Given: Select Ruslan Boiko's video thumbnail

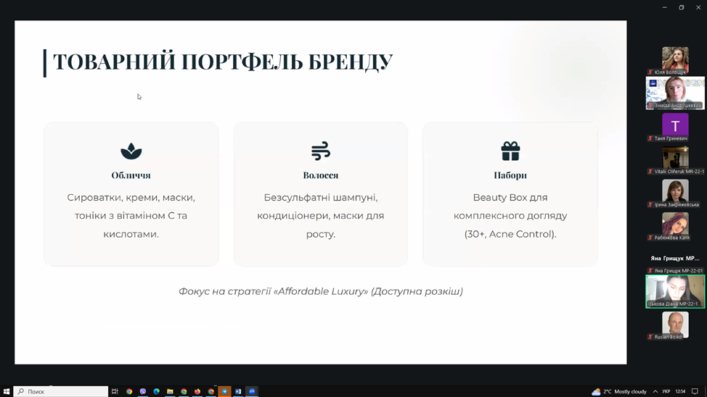Looking at the screenshot, I should (675, 324).
